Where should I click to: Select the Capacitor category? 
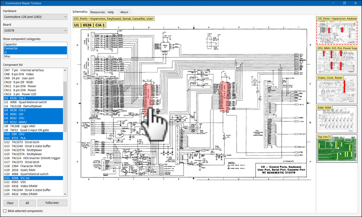click(x=35, y=44)
